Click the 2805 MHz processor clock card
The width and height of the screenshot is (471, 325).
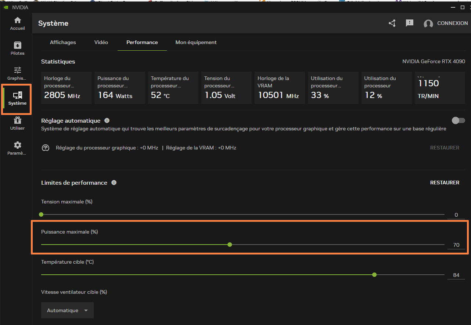[66, 88]
